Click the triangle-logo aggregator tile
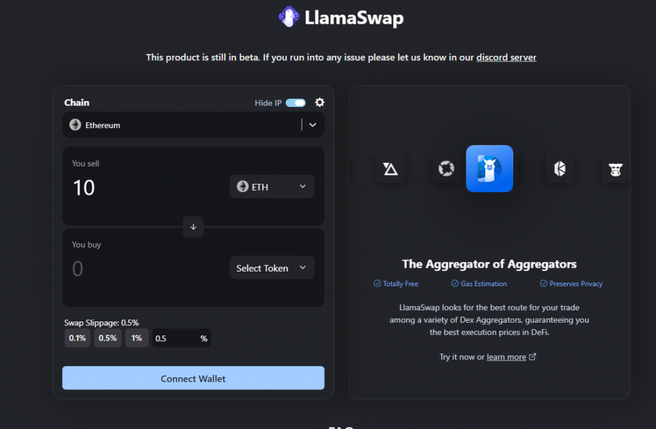The width and height of the screenshot is (656, 429). 390,169
